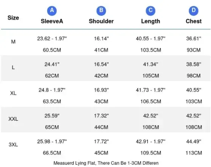
Task: Select the SleeveA column header
Action: coord(52,21)
